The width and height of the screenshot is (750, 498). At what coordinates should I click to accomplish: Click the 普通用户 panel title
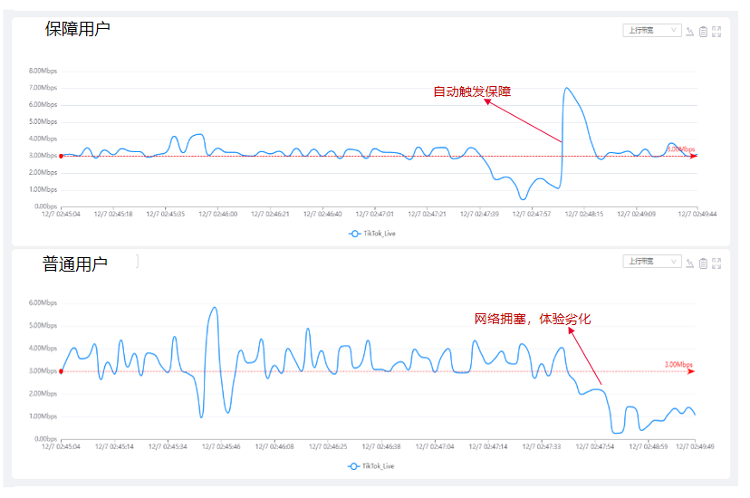pyautogui.click(x=75, y=264)
